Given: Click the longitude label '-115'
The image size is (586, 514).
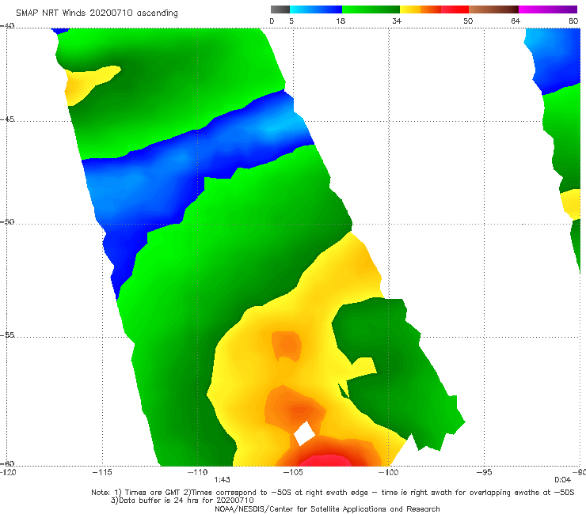Looking at the screenshot, I should coord(102,472).
